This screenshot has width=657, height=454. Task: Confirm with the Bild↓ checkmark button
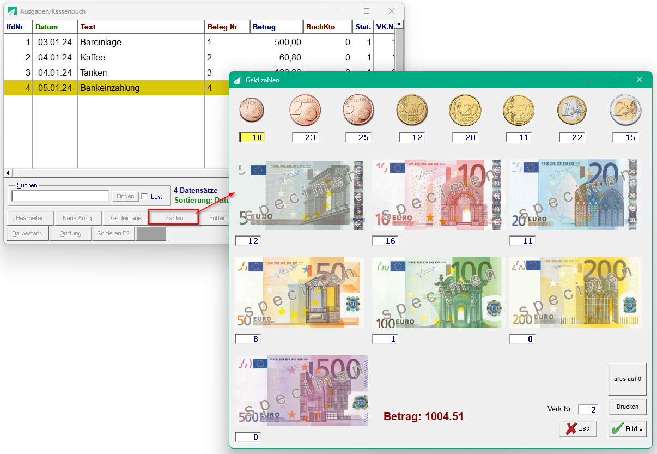[x=627, y=428]
